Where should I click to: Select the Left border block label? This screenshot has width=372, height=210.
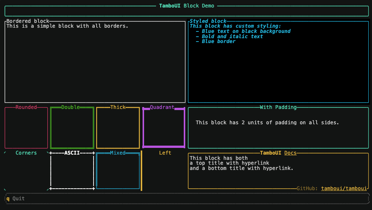(x=165, y=153)
